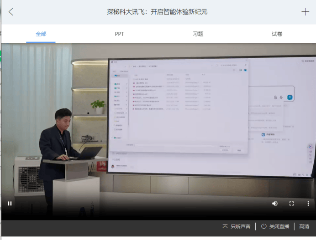Mute the video with the speaker icon

274,204
